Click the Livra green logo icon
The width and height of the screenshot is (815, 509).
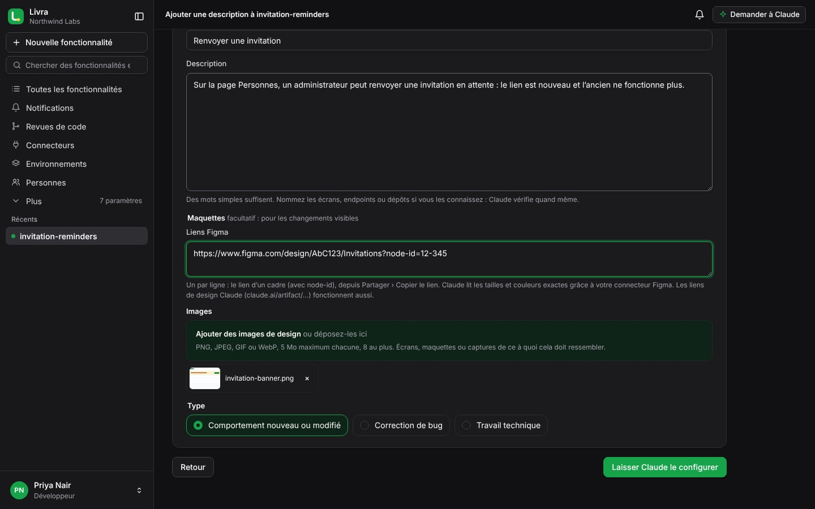tap(16, 16)
